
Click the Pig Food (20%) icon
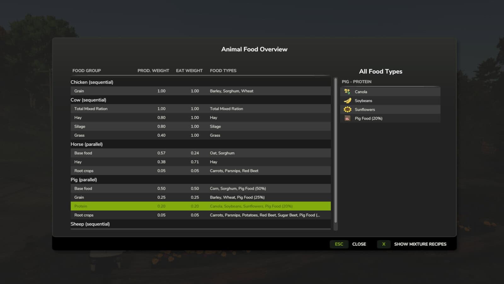[x=347, y=118]
